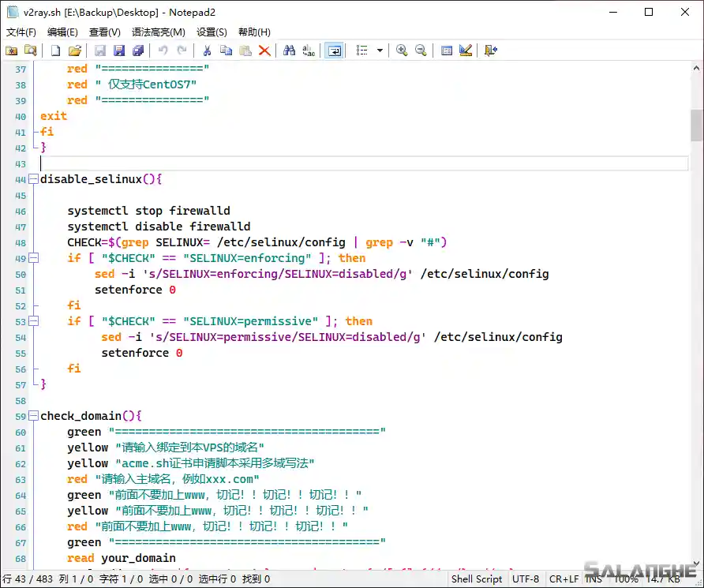Viewport: 704px width, 588px height.
Task: Open a file with the folder icon
Action: [75, 51]
